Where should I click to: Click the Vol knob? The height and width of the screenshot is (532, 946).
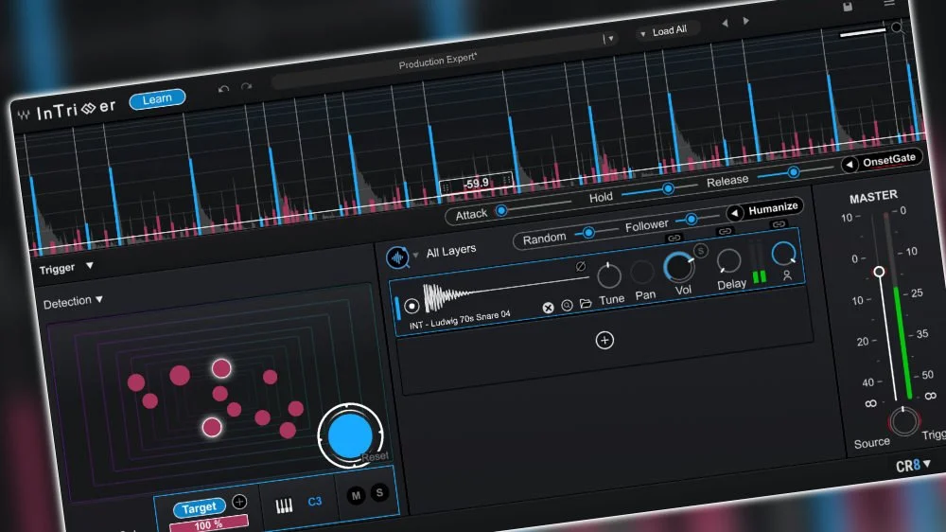point(678,268)
